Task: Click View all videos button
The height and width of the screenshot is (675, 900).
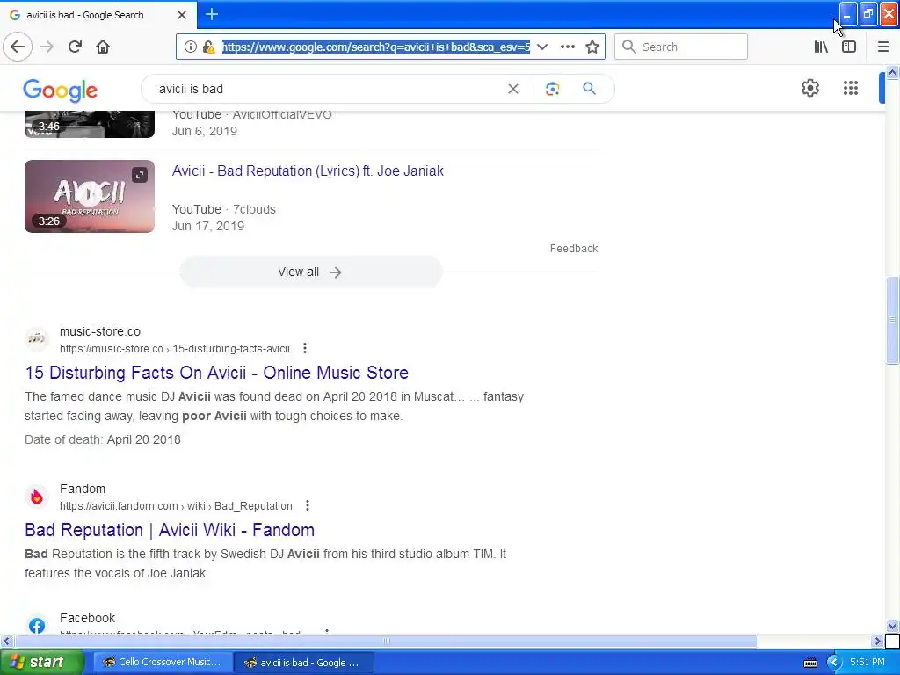Action: [x=310, y=272]
